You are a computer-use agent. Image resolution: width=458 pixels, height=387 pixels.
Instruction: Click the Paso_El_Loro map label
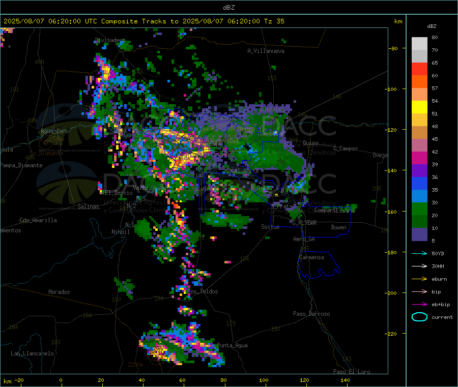tap(352, 372)
